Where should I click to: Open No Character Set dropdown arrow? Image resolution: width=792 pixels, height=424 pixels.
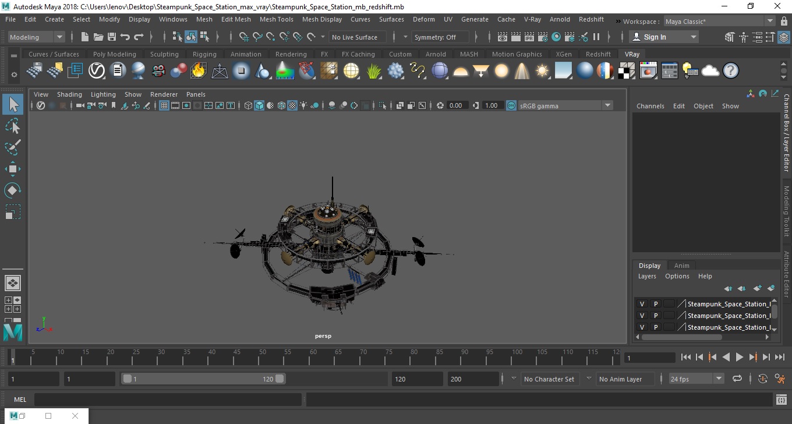click(x=513, y=379)
